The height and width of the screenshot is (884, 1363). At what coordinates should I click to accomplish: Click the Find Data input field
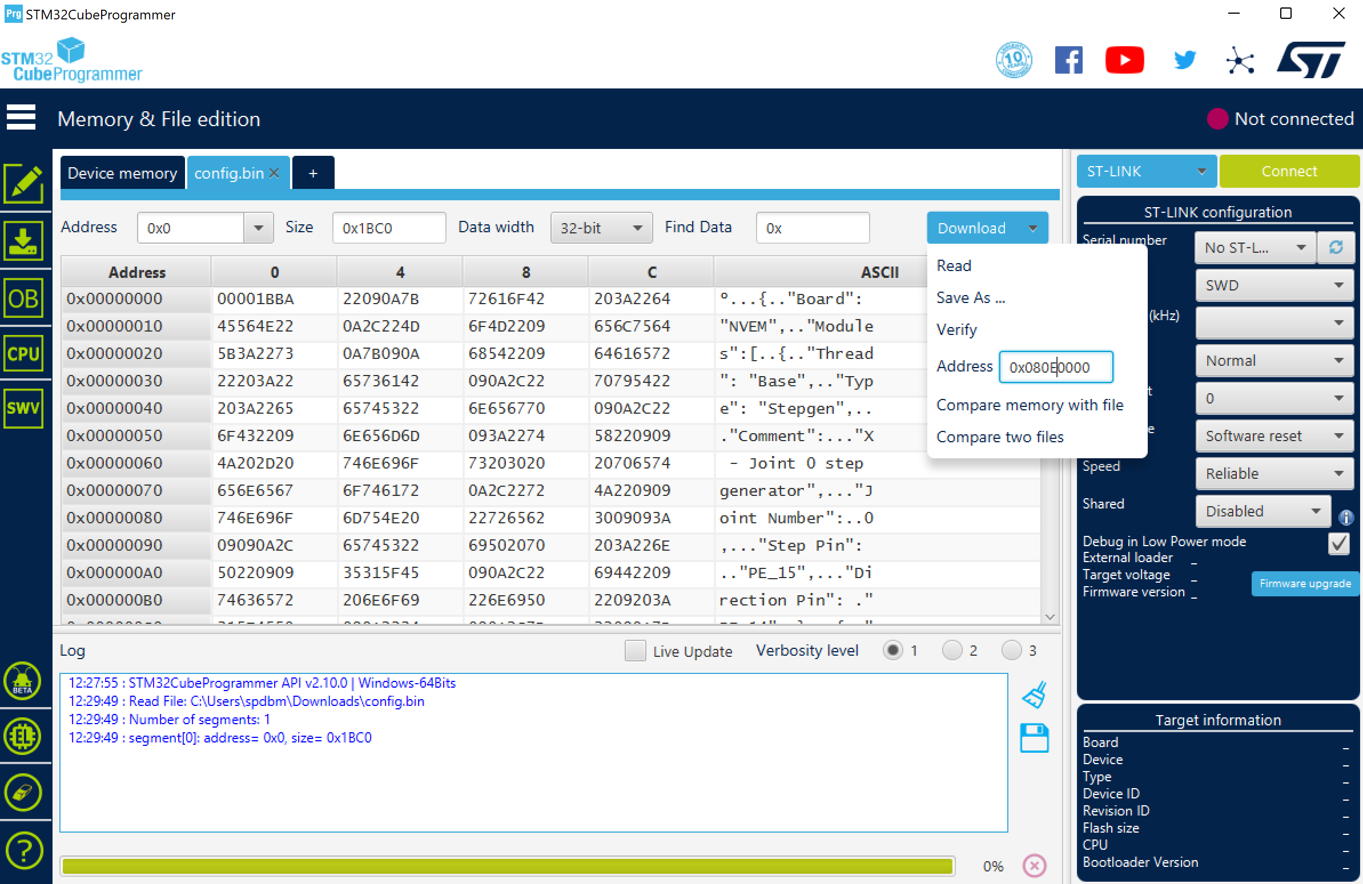[812, 227]
